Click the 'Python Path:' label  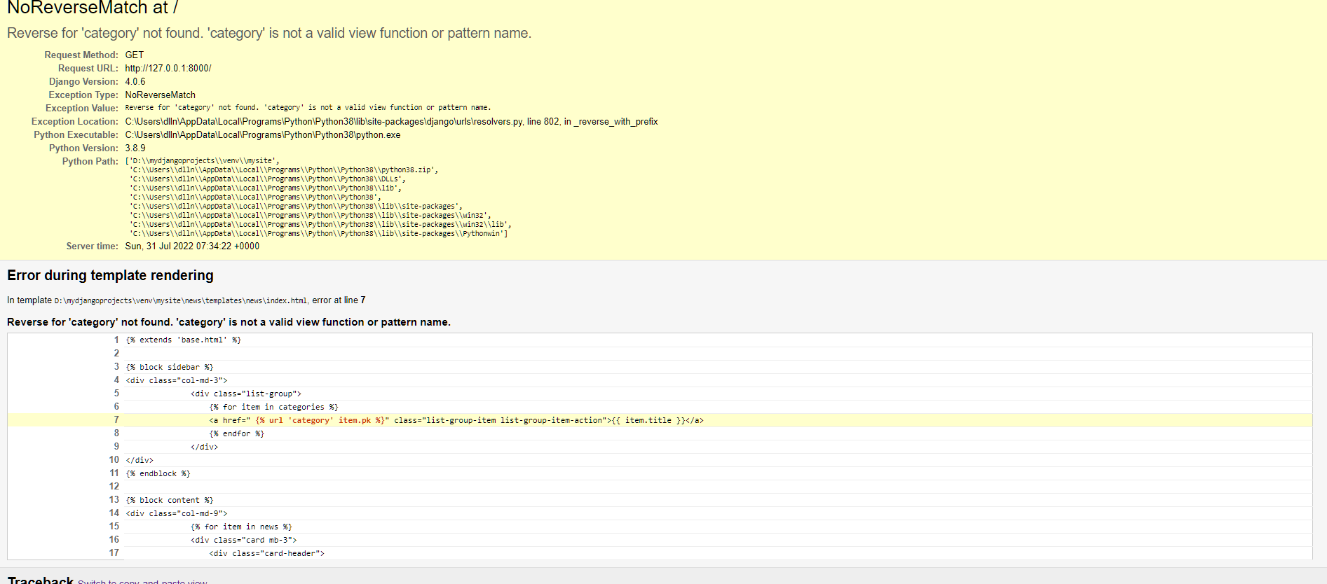click(90, 161)
